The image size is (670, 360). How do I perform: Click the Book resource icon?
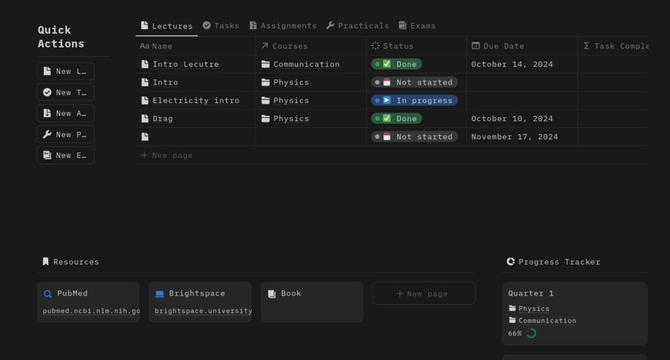pos(271,293)
